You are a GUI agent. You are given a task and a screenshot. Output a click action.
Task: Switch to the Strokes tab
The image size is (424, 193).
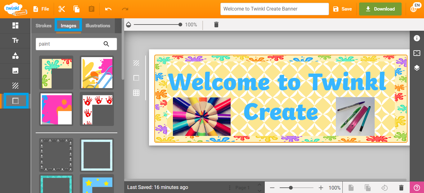43,26
